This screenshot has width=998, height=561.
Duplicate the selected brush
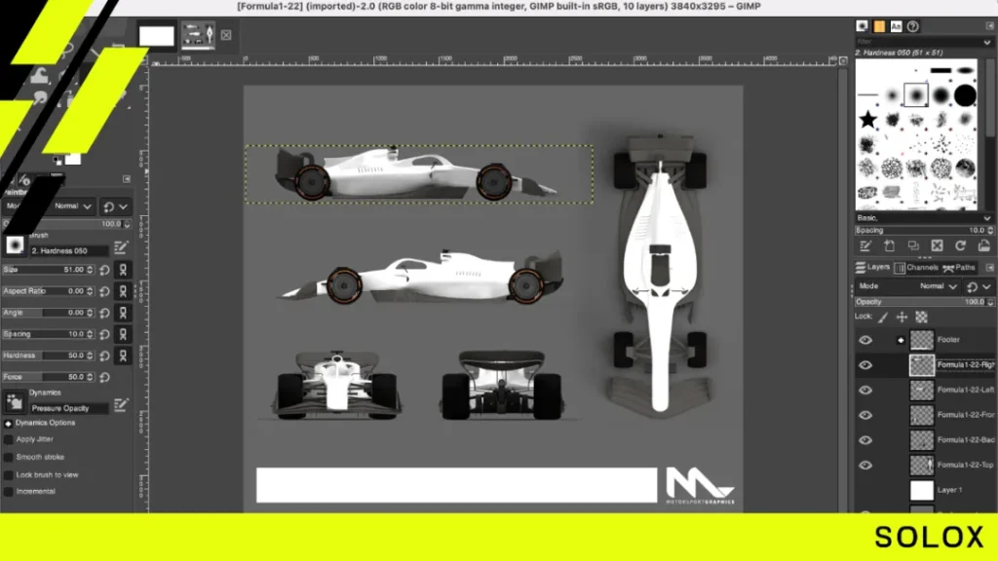coord(913,245)
